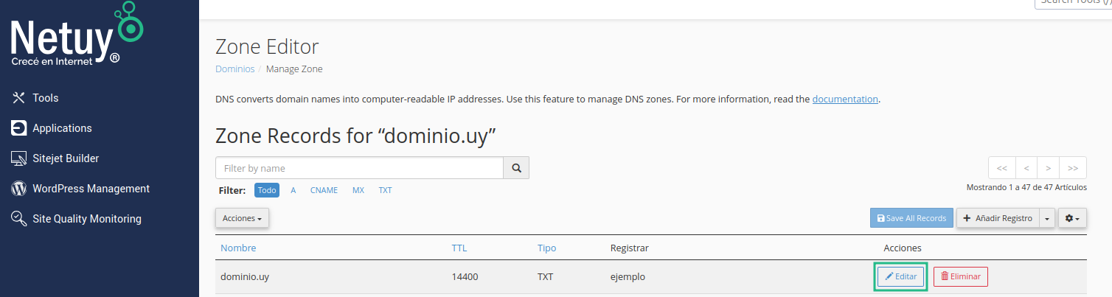Click the Filter by name field

coord(359,168)
